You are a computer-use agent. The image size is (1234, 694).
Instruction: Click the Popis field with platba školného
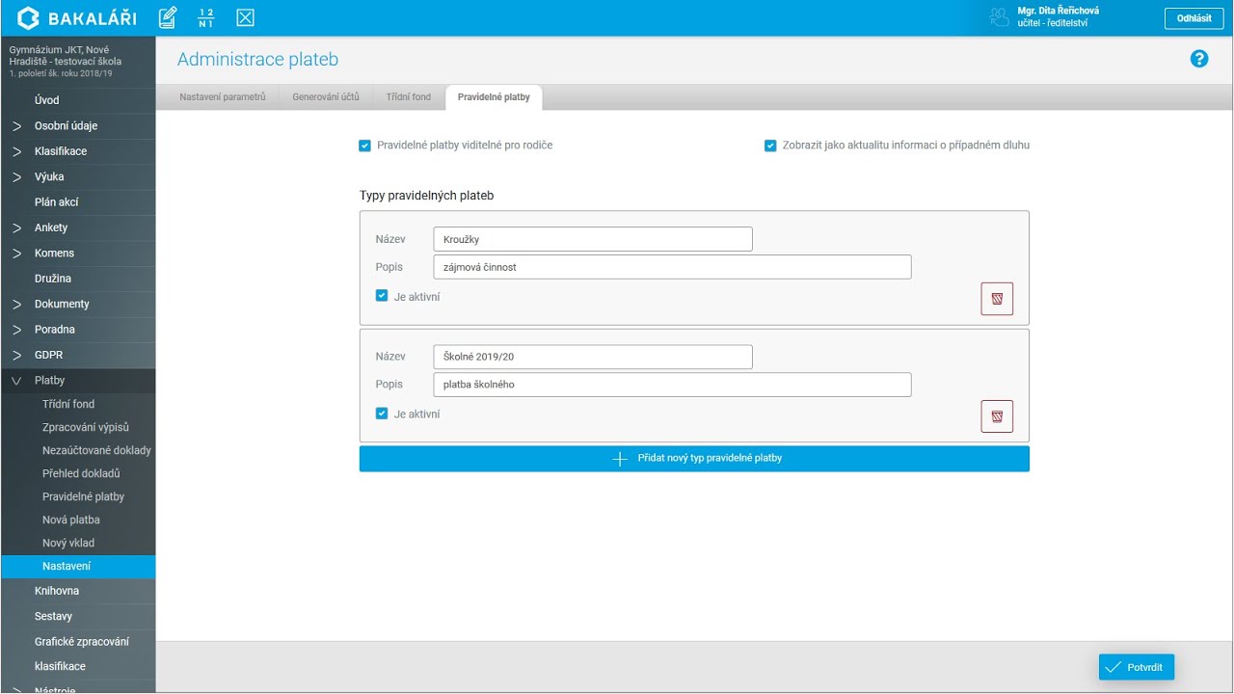[x=672, y=385]
